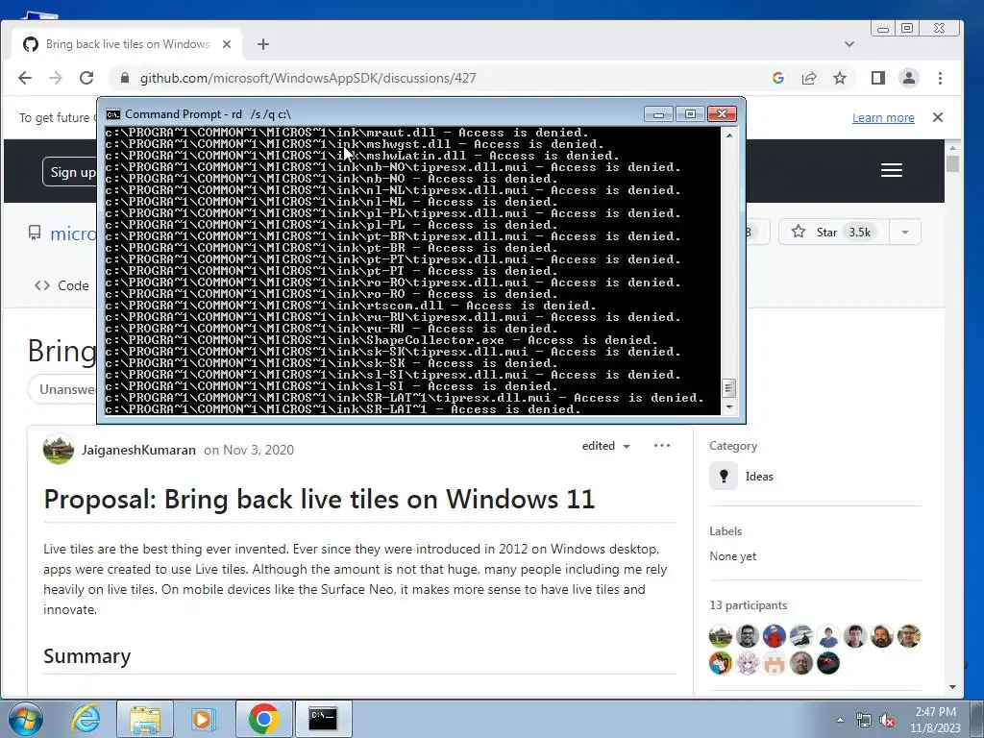
Task: Share this page via share icon
Action: point(809,78)
